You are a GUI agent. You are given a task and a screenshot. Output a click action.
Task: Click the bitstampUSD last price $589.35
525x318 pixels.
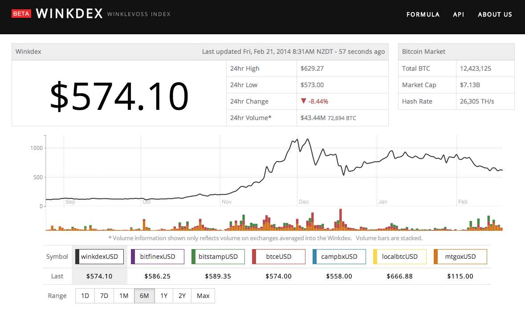pos(218,276)
